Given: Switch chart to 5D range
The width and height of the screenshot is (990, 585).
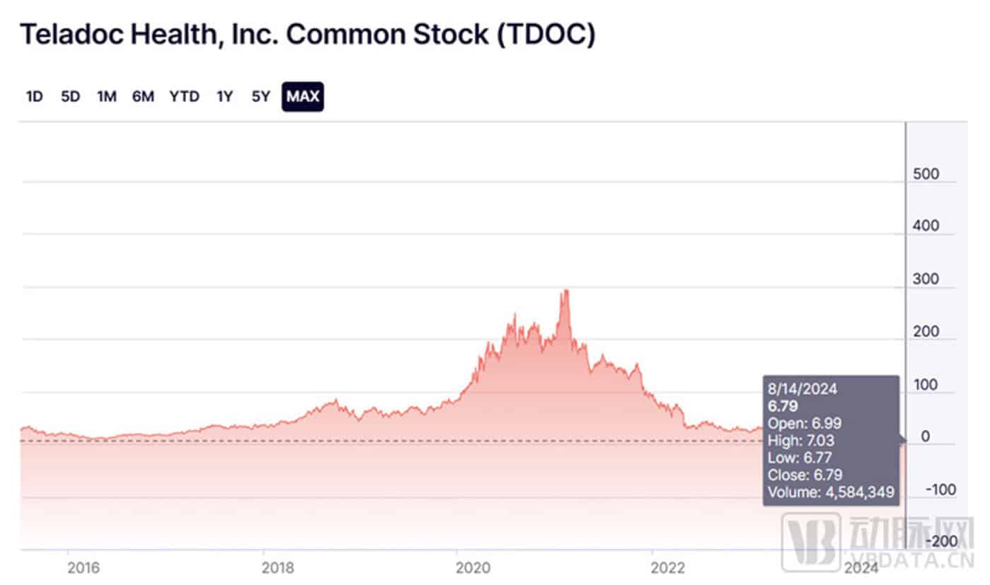Looking at the screenshot, I should (70, 97).
